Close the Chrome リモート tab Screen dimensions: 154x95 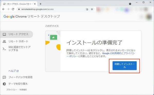(x=35, y=4)
